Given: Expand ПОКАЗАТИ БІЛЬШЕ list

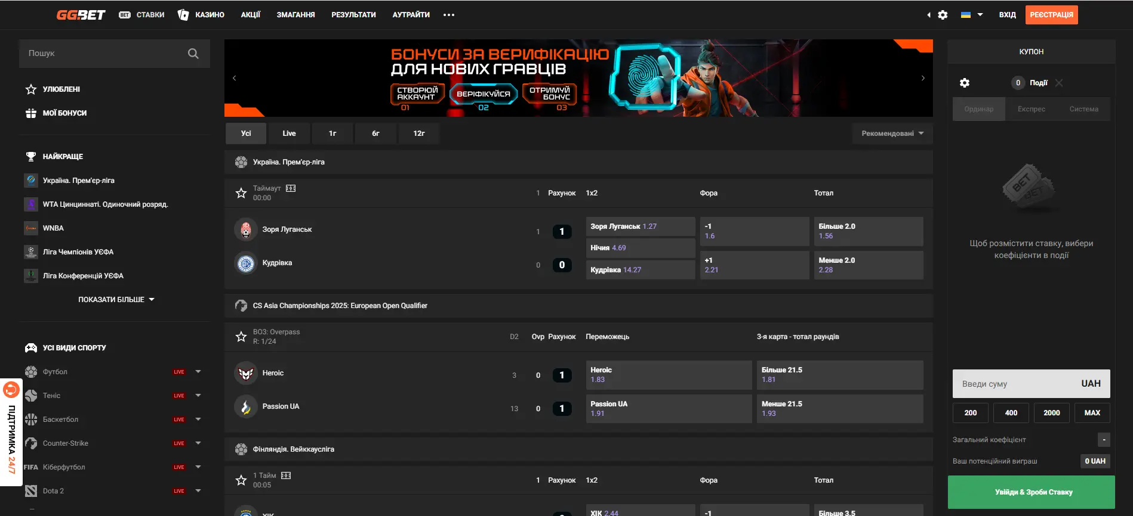Looking at the screenshot, I should pos(116,300).
